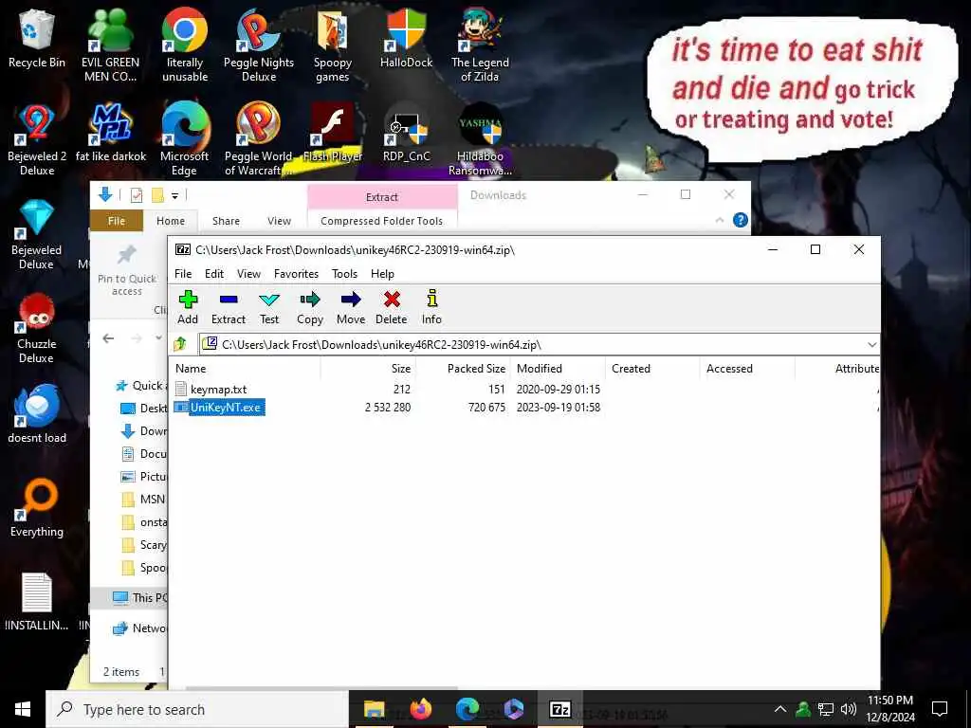Show hidden system tray icons

coord(780,709)
